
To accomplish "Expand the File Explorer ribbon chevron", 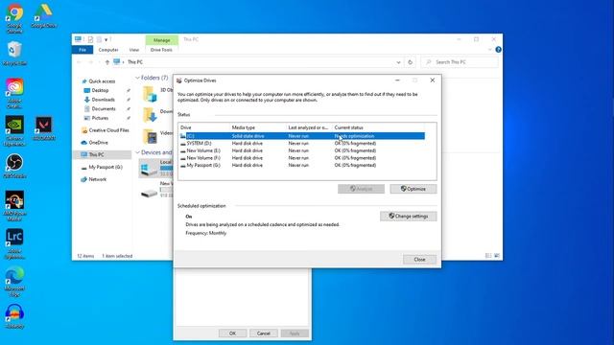I will (x=490, y=50).
